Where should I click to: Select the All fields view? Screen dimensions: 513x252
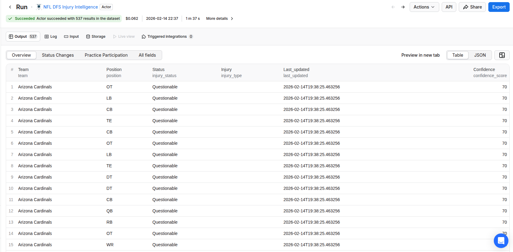[147, 55]
